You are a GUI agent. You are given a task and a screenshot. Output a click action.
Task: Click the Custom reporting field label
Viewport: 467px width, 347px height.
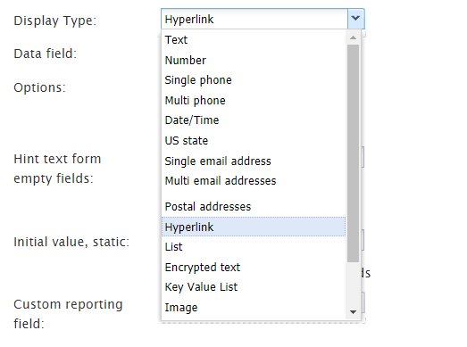[x=68, y=314]
